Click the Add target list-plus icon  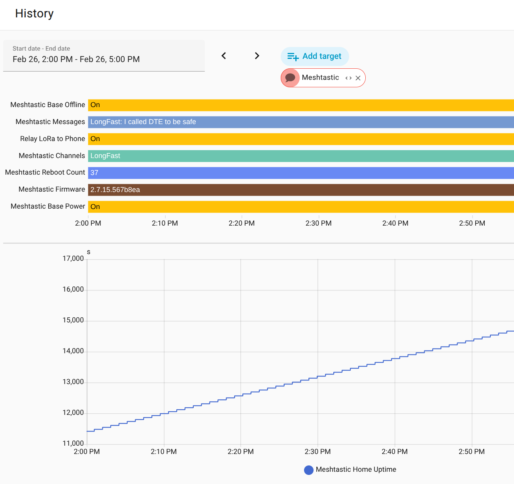pos(293,57)
